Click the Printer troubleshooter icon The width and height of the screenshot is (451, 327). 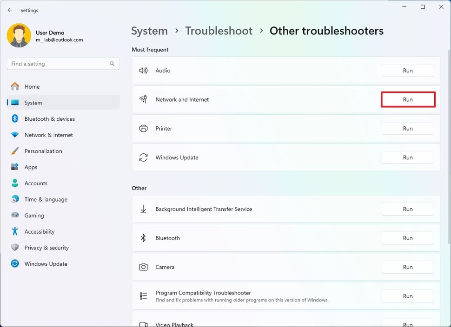coord(144,128)
